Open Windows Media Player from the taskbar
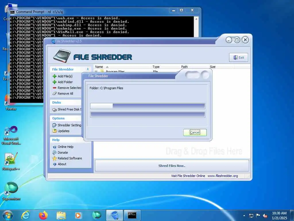The image size is (294, 221). click(78, 215)
